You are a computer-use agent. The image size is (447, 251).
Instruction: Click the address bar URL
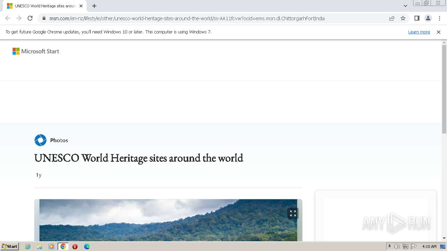(187, 18)
